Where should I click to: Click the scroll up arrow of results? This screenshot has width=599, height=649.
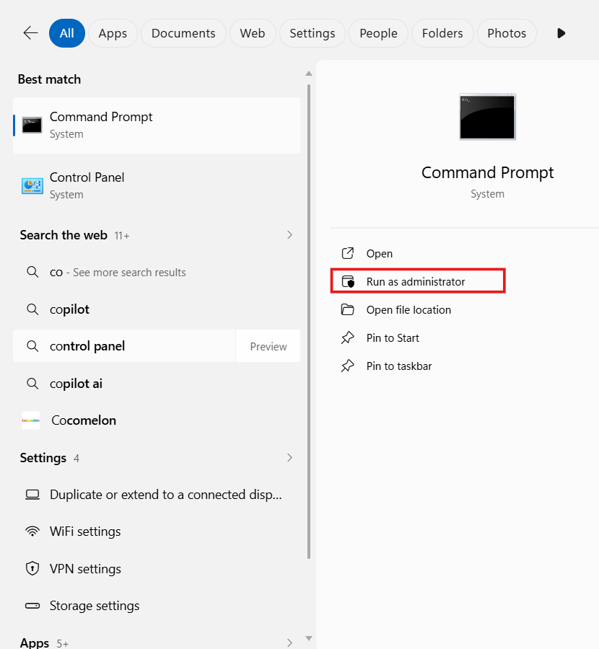point(309,74)
